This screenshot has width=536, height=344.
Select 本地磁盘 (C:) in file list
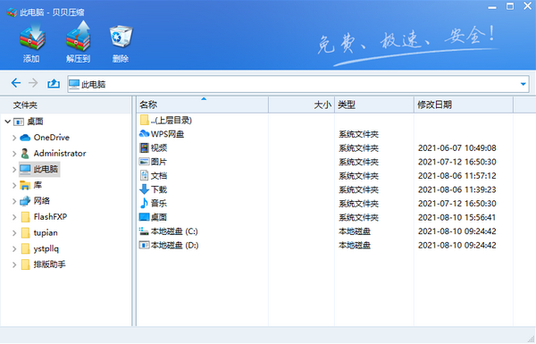(x=174, y=231)
